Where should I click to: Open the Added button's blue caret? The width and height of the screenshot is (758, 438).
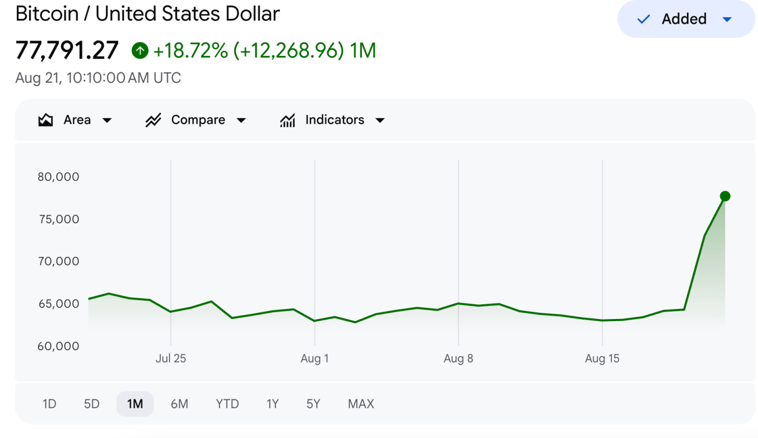tap(727, 19)
